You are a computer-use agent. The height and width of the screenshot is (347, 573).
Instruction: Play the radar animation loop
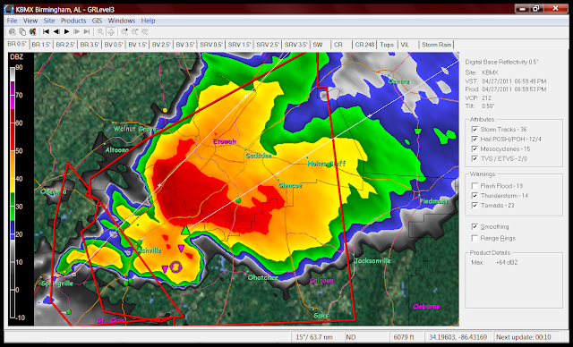coord(66,31)
